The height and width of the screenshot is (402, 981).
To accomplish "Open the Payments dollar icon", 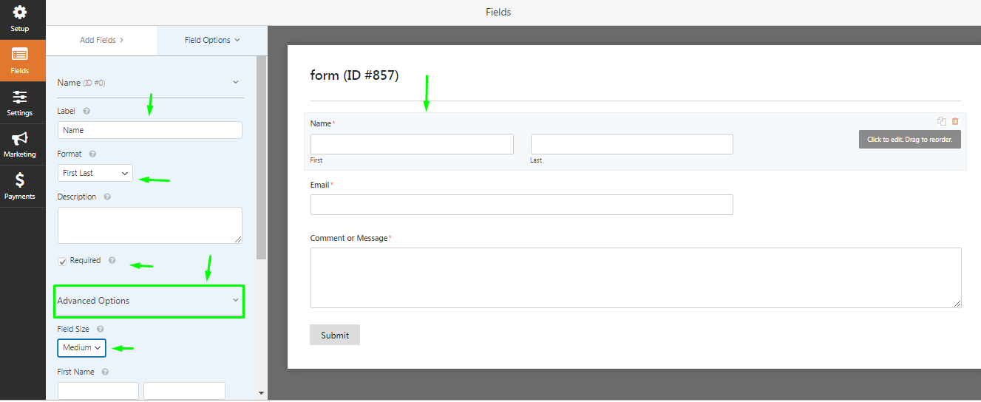I will pyautogui.click(x=20, y=180).
